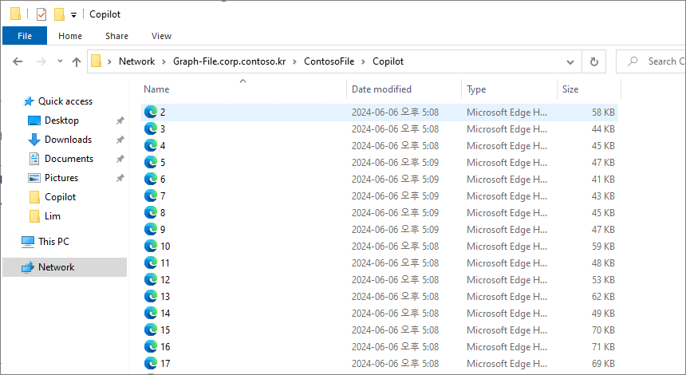Screen dimensions: 686x375
Task: Select file name 16 in list
Action: [x=165, y=346]
